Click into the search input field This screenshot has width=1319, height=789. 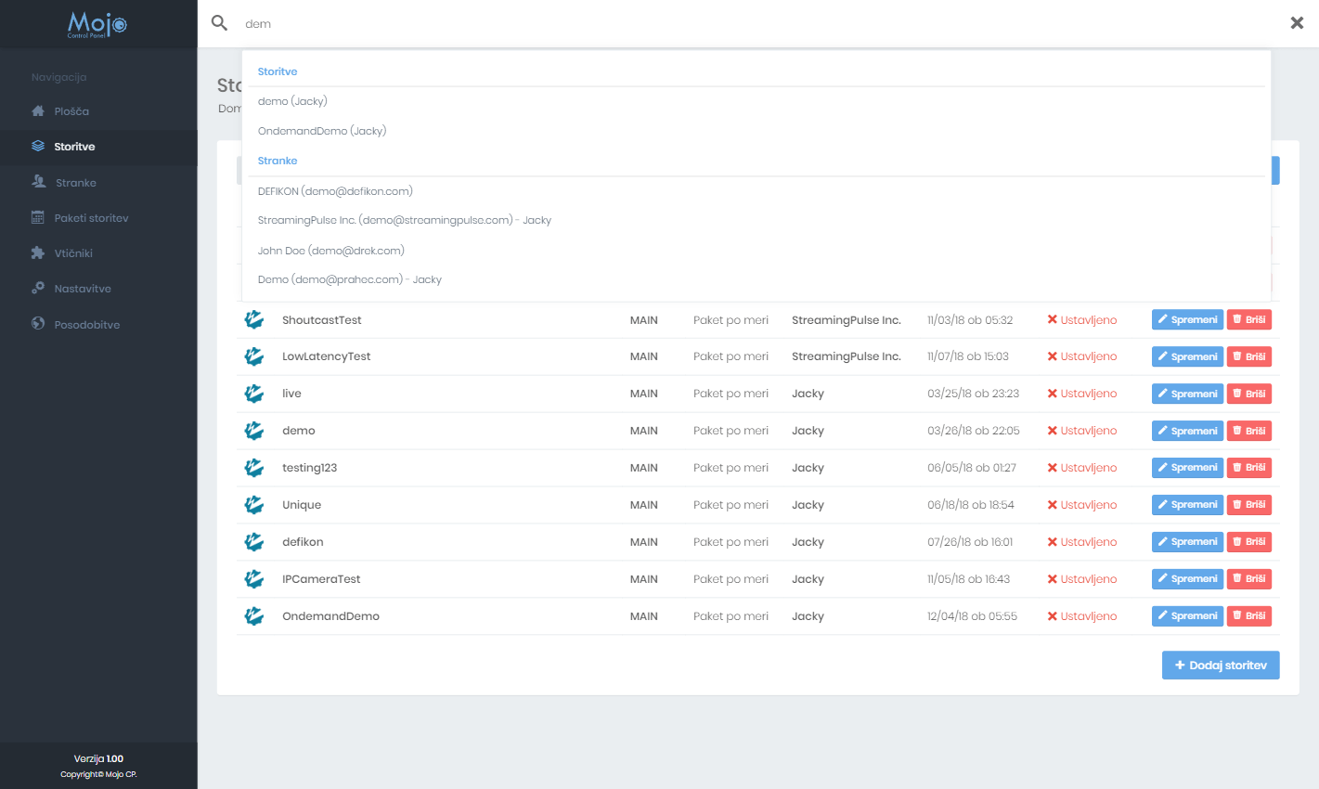pos(743,24)
